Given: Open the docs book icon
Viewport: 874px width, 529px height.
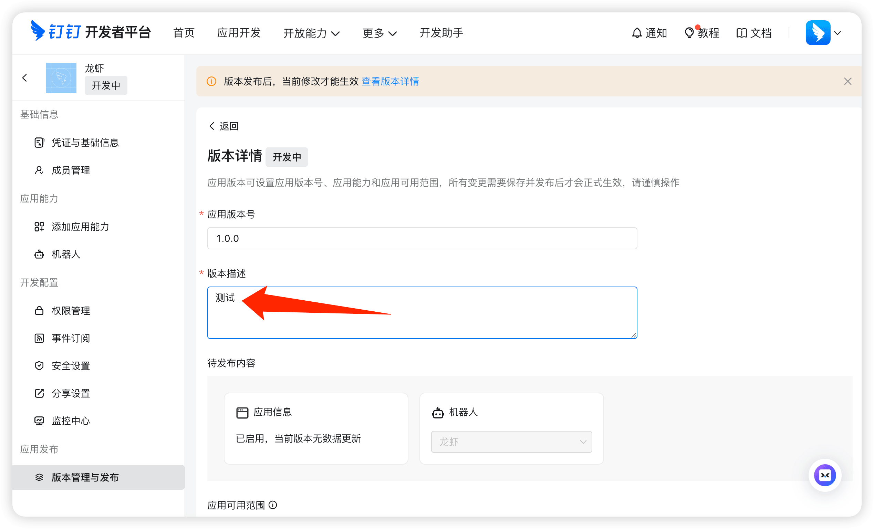Looking at the screenshot, I should click(x=741, y=33).
